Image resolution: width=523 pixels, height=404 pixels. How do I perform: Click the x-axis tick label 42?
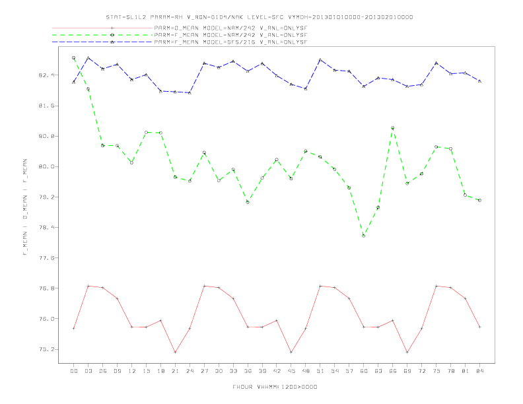[x=277, y=371]
